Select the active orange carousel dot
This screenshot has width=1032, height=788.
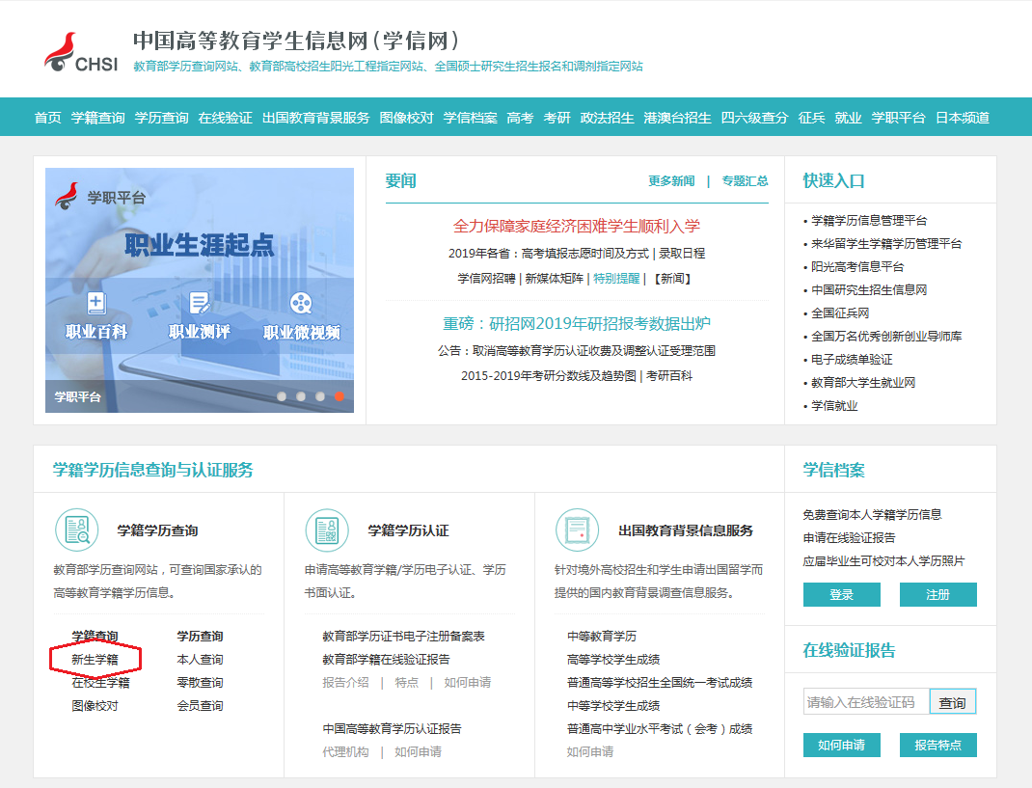339,396
